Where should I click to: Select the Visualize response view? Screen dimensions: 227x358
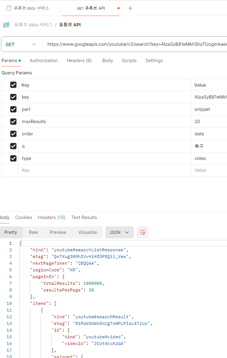click(87, 232)
